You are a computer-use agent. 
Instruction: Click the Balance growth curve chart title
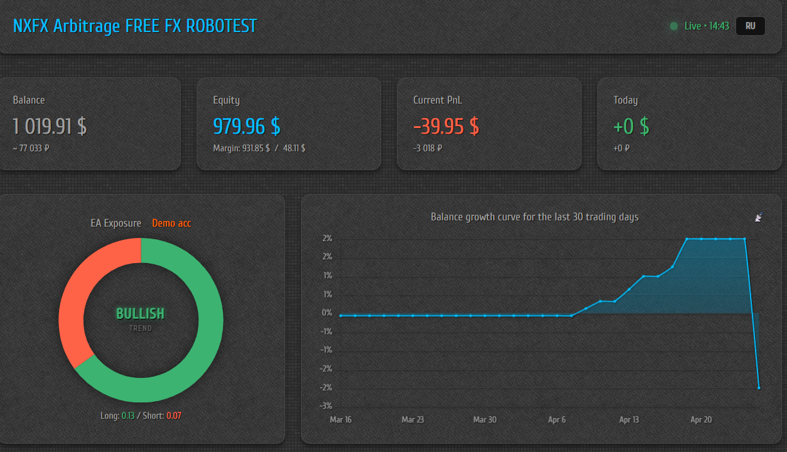coord(535,217)
